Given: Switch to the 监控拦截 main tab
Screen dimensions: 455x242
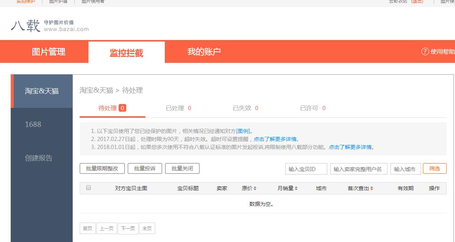Looking at the screenshot, I should (x=127, y=53).
